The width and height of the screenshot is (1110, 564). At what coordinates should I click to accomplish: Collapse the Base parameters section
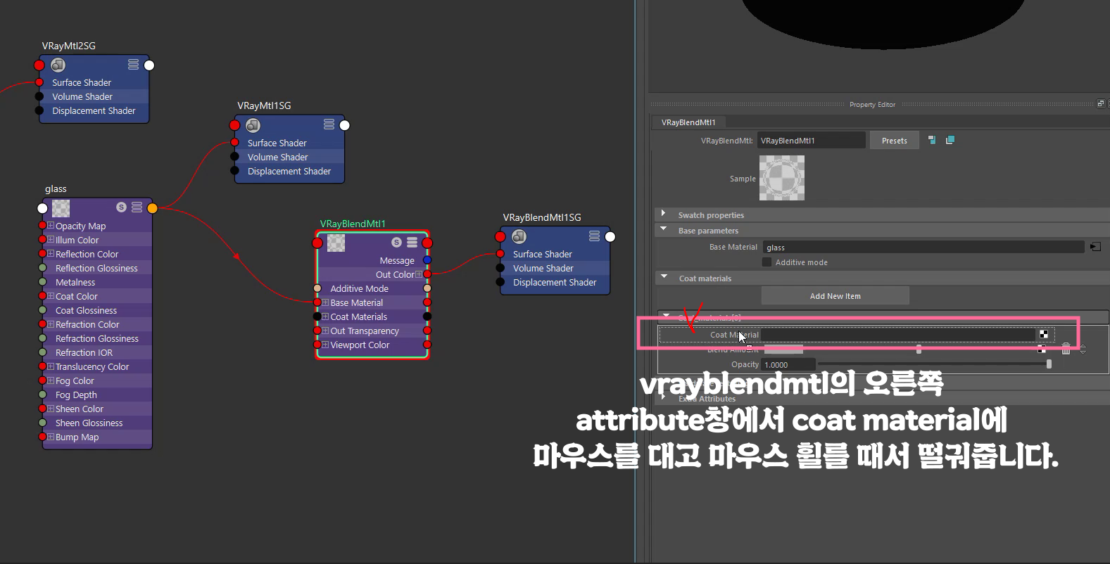(x=663, y=229)
